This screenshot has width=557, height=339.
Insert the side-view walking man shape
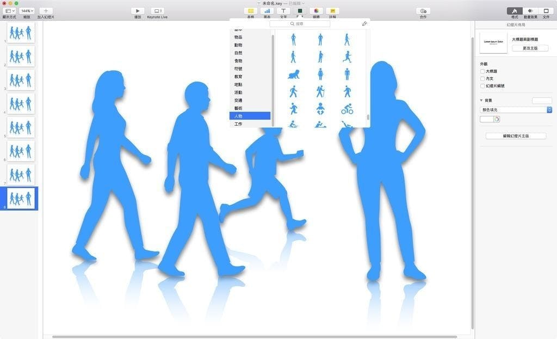coord(320,57)
